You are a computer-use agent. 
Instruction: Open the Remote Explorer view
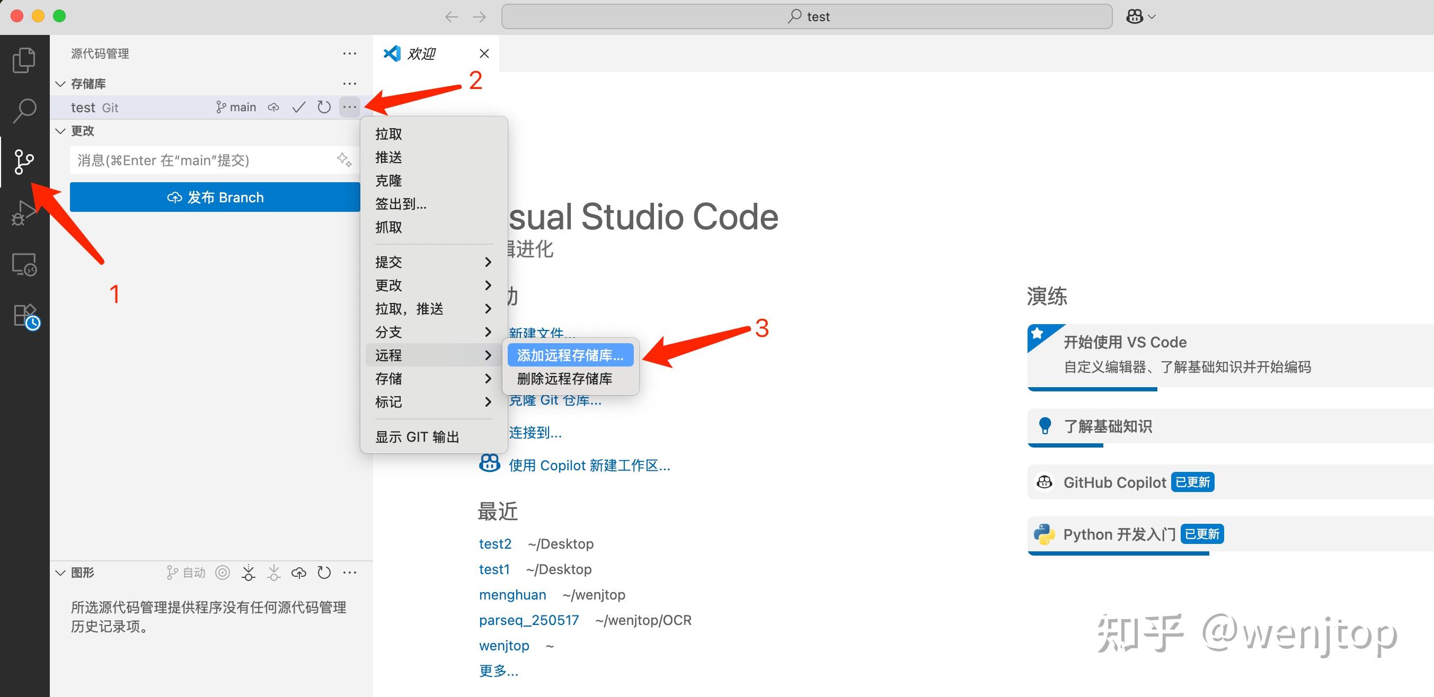(x=24, y=265)
